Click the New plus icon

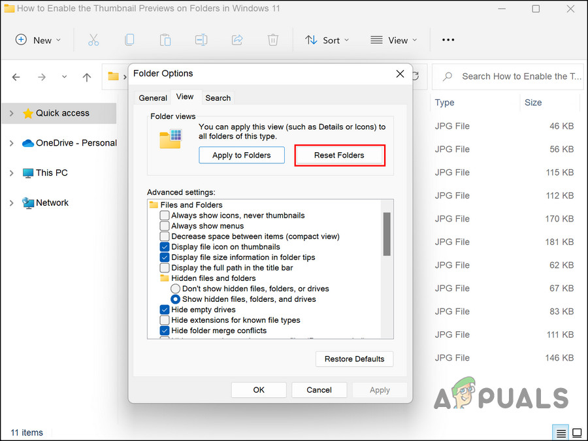(21, 39)
